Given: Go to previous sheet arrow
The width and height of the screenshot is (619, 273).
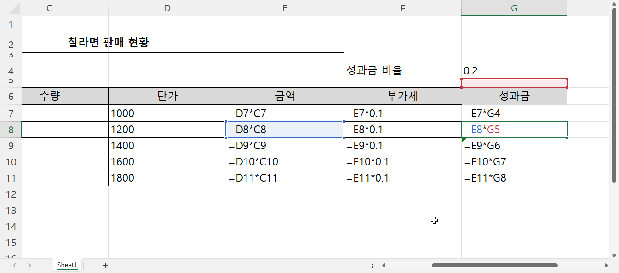Looking at the screenshot, I should [15, 265].
